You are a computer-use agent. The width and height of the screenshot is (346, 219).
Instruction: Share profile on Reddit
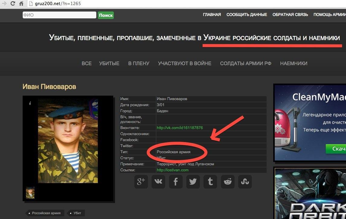[x=228, y=182]
